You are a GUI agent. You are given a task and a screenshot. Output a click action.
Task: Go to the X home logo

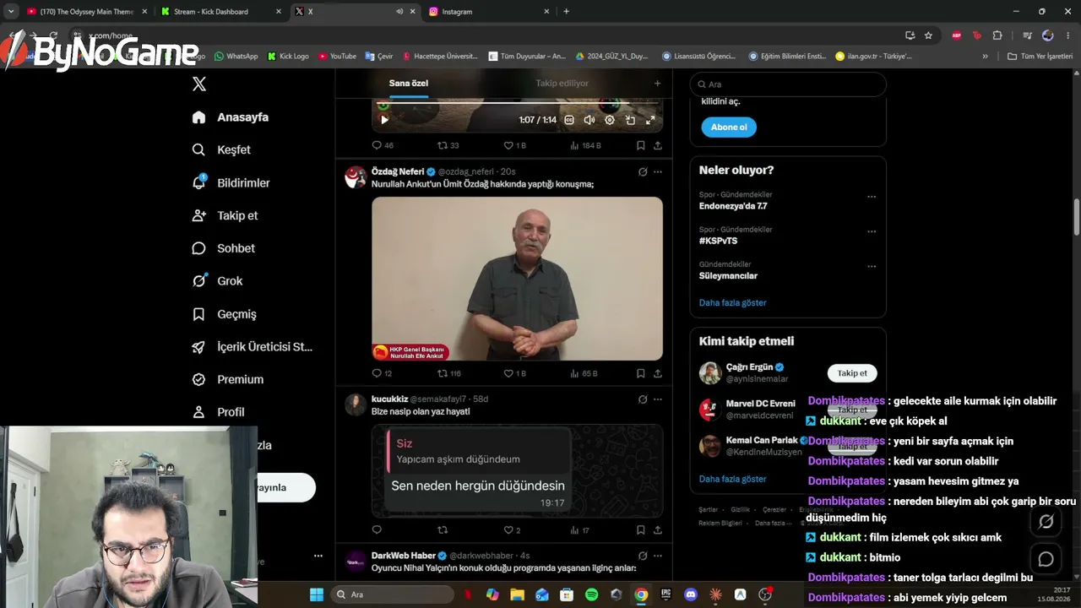point(199,84)
